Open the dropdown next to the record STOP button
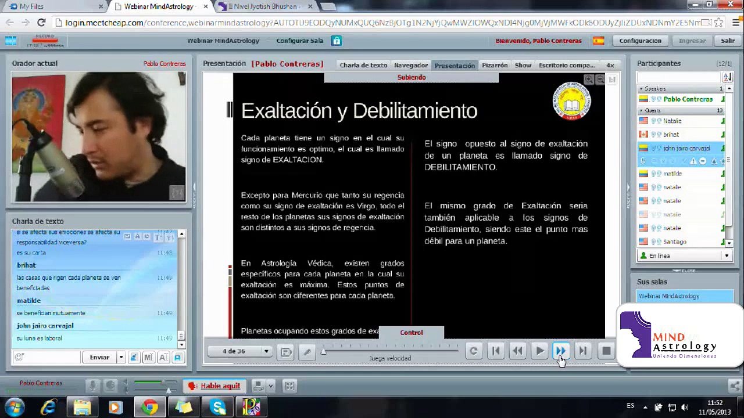This screenshot has height=418, width=744. coord(270,385)
